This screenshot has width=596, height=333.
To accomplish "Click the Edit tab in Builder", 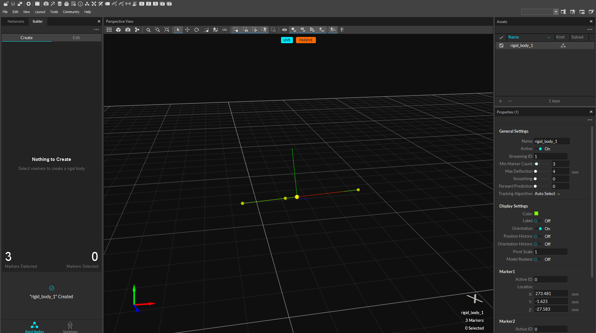I will (x=76, y=38).
